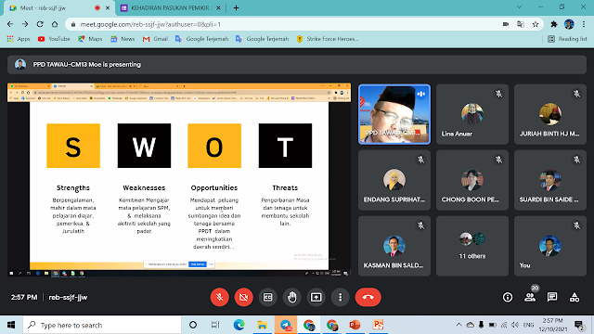Click the shared SWOT presentation screen

pyautogui.click(x=179, y=180)
